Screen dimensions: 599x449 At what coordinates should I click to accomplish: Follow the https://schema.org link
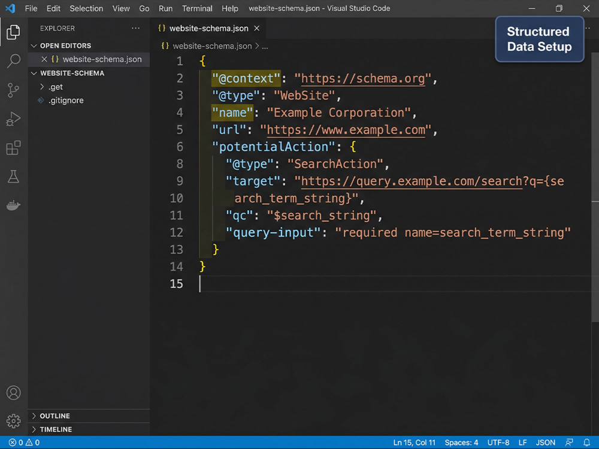tap(363, 78)
